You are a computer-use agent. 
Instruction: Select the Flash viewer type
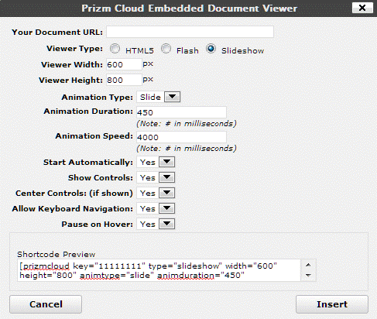point(166,49)
